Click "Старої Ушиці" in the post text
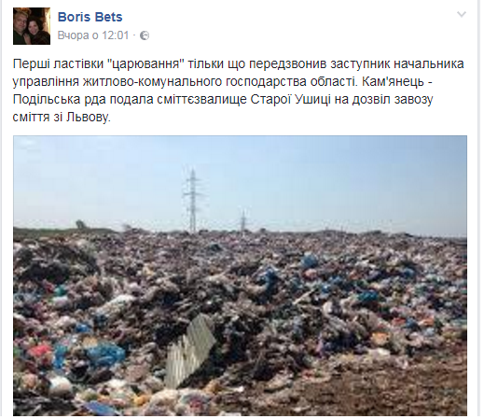The image size is (484, 419). pyautogui.click(x=291, y=100)
